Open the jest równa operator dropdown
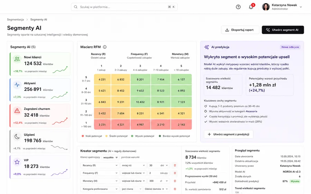 (x=131, y=189)
